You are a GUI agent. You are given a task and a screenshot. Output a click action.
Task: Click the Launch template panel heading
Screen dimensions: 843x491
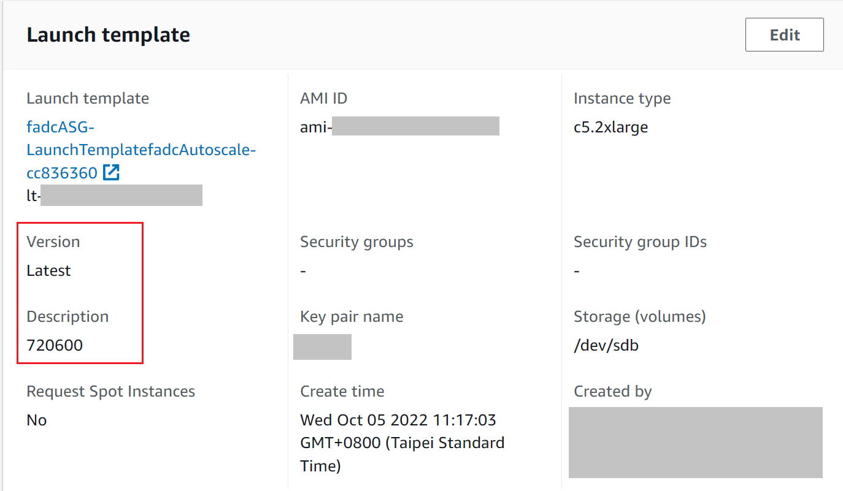(108, 35)
